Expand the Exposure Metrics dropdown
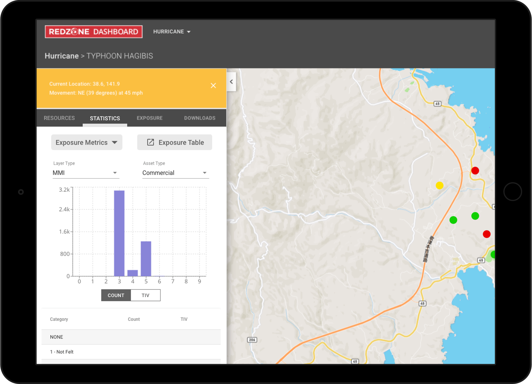Screen dimensions: 532x384 (87, 142)
